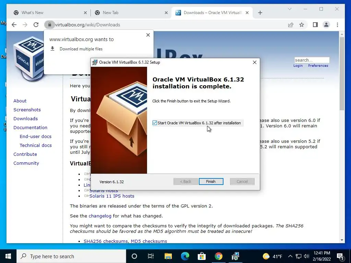Open Cortana circle icon on taskbar
The height and width of the screenshot is (263, 351).
pyautogui.click(x=134, y=256)
